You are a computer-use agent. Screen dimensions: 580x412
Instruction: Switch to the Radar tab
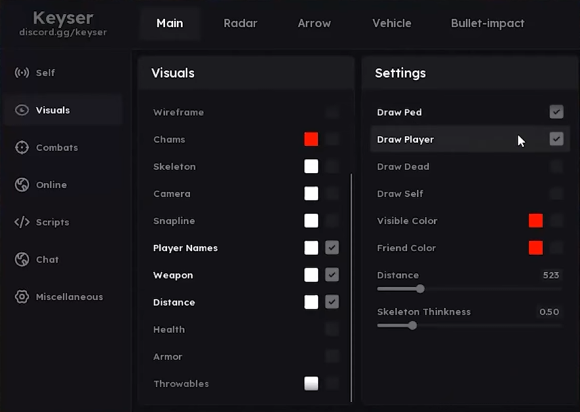(240, 23)
